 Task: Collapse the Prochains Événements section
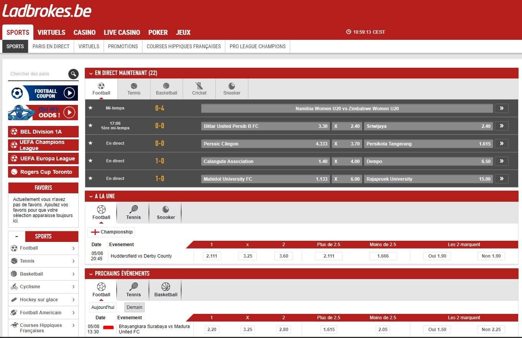point(91,274)
